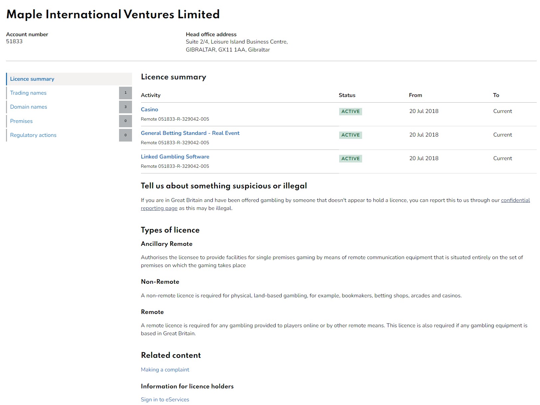Image resolution: width=540 pixels, height=405 pixels.
Task: Open the Licence summary sidebar tab
Action: coord(69,79)
